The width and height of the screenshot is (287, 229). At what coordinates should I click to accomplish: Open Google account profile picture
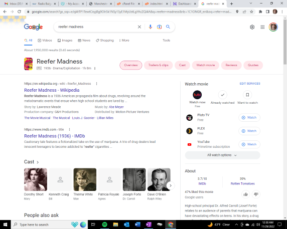pos(273,27)
